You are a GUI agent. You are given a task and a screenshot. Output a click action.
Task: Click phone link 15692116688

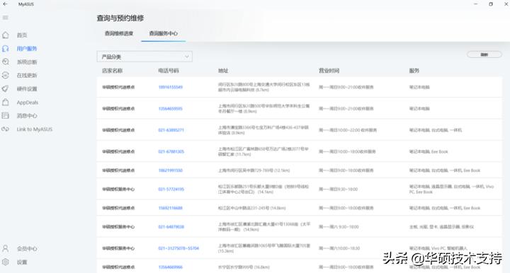(171, 208)
